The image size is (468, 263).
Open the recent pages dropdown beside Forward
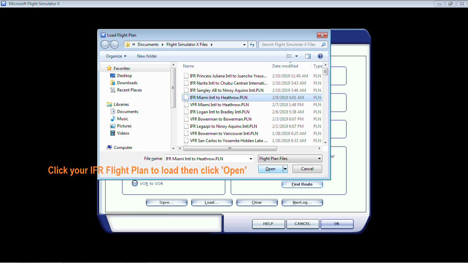121,45
